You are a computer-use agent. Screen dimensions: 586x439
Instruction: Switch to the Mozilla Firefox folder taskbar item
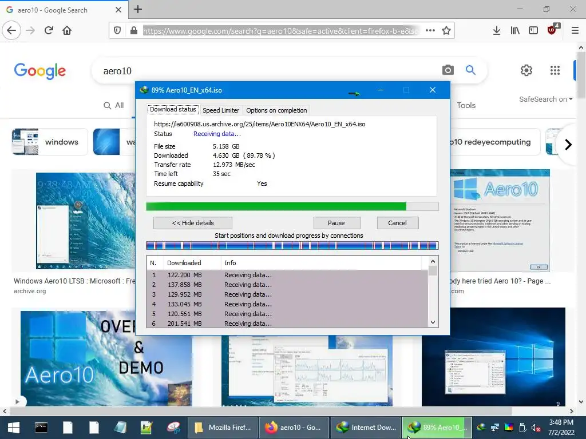coord(223,428)
